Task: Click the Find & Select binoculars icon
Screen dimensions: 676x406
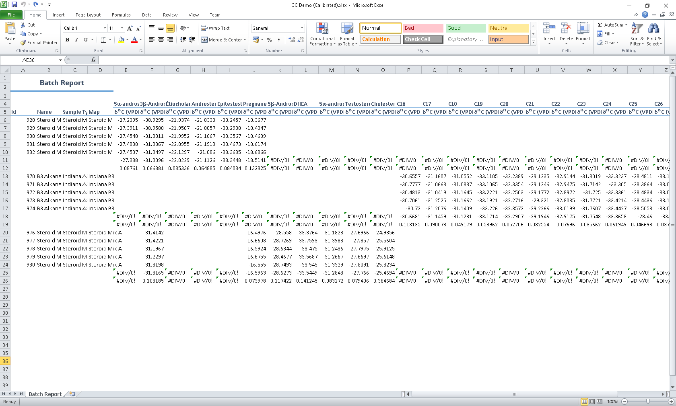Action: [x=654, y=28]
